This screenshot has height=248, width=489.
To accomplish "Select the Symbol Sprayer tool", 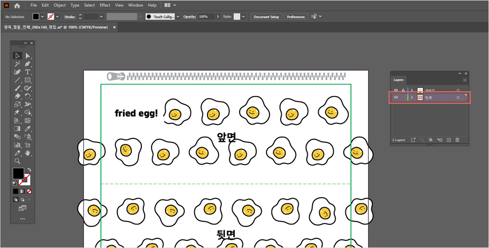I will point(28,137).
